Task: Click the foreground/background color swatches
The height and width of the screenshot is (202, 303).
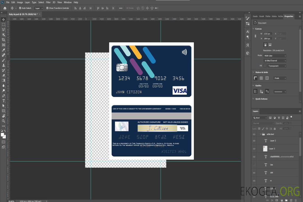Action: pyautogui.click(x=3, y=136)
